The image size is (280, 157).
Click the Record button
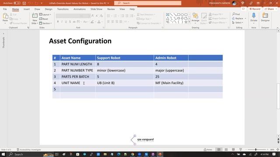[255, 9]
